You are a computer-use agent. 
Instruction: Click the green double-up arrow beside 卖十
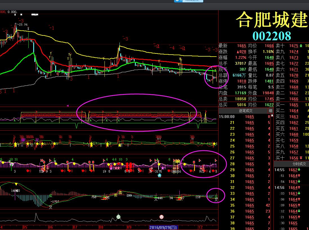[x=301, y=46]
